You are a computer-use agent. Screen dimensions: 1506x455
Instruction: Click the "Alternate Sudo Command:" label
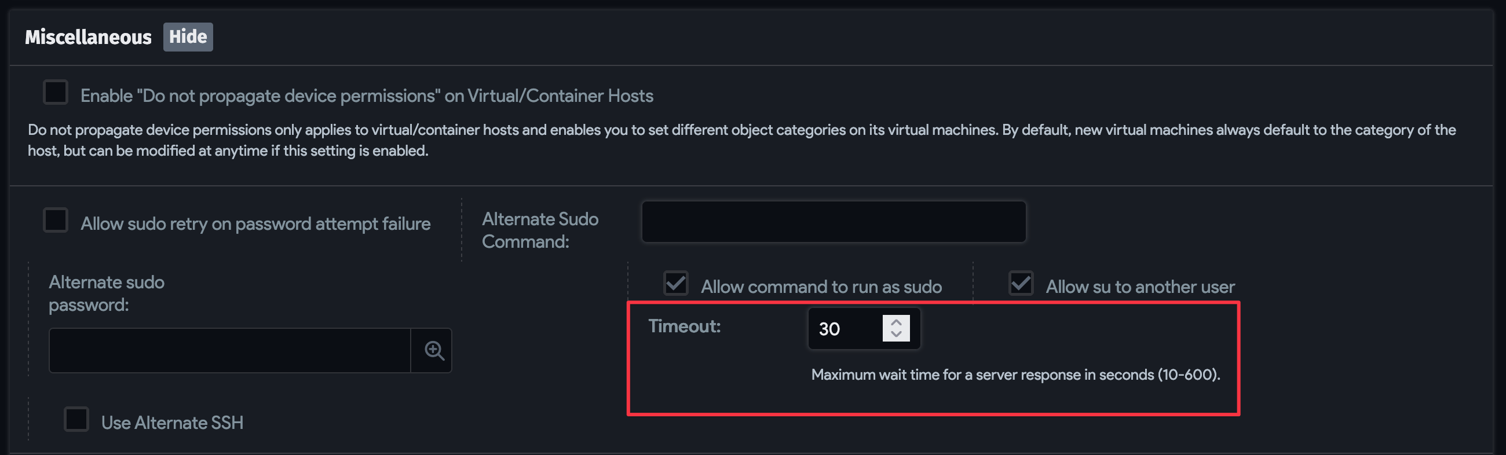pyautogui.click(x=540, y=230)
